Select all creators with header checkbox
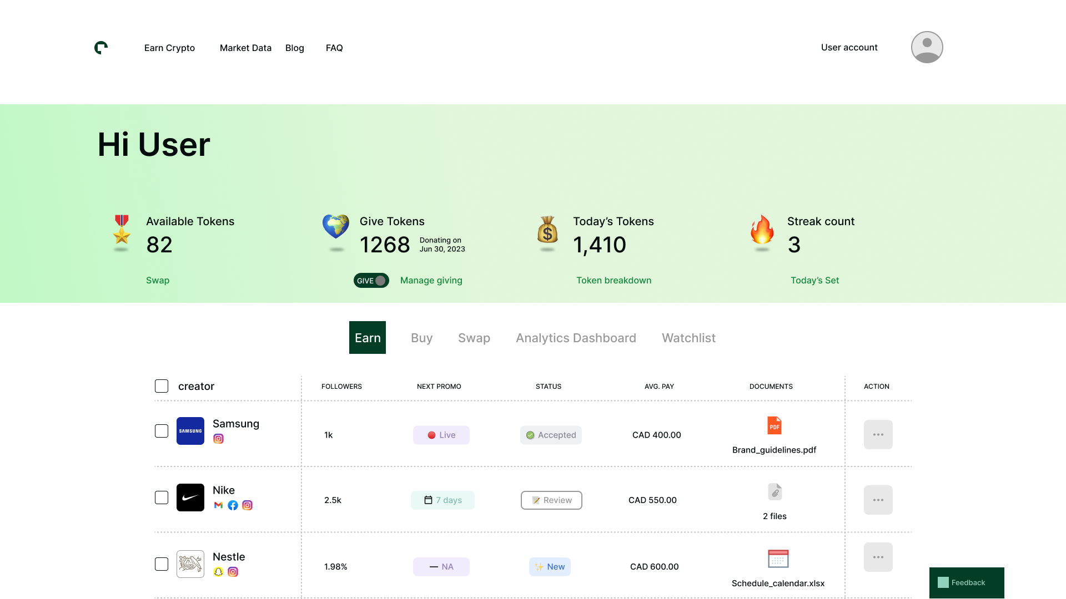Image resolution: width=1066 pixels, height=599 pixels. click(162, 386)
